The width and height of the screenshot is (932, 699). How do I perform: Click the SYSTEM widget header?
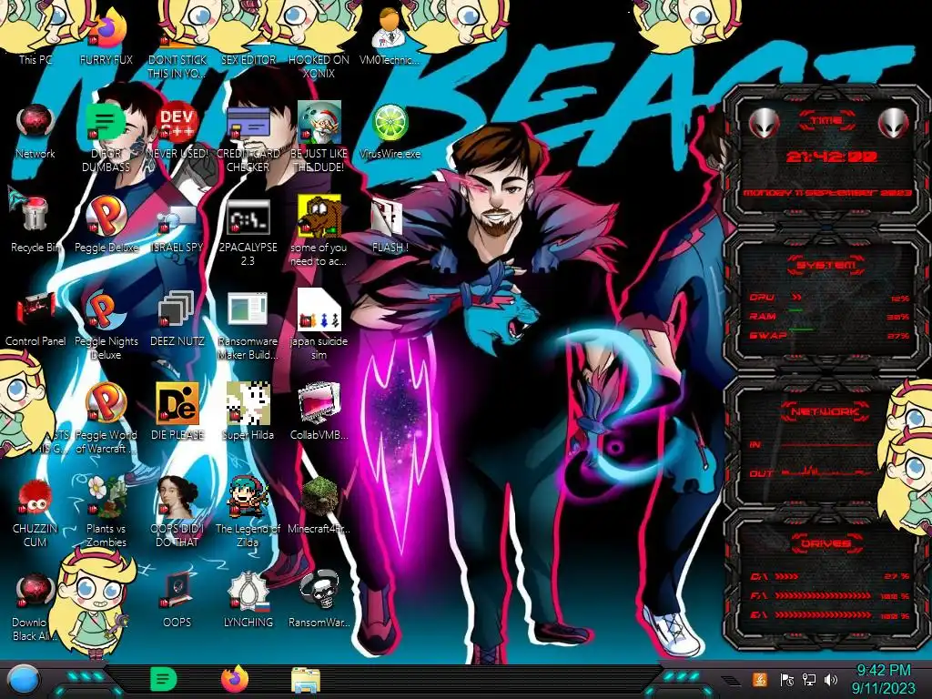826,265
